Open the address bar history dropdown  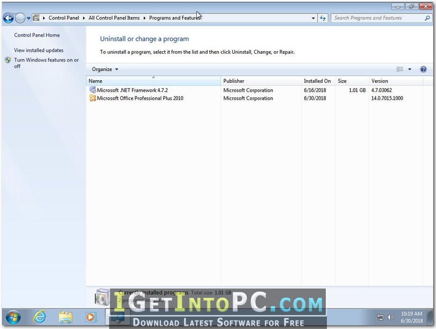313,18
